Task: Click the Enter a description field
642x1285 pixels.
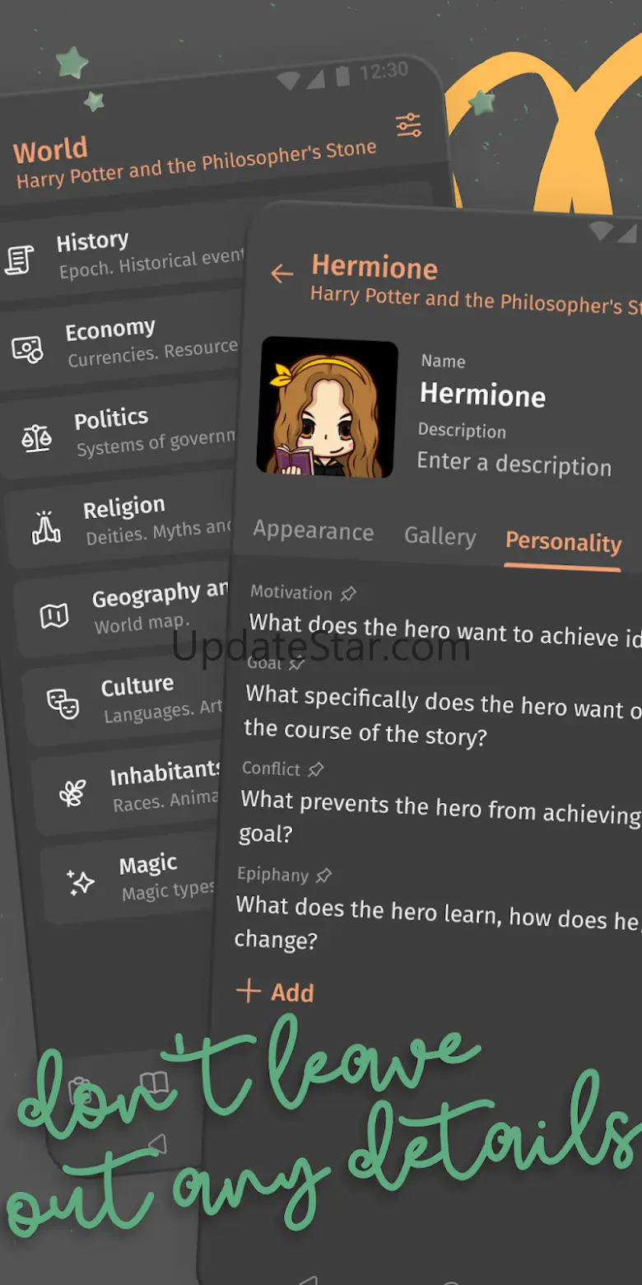Action: coord(514,464)
